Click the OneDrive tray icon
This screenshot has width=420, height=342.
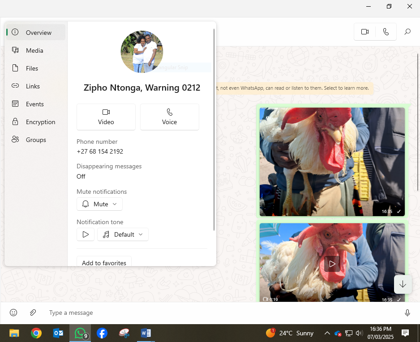pos(338,333)
